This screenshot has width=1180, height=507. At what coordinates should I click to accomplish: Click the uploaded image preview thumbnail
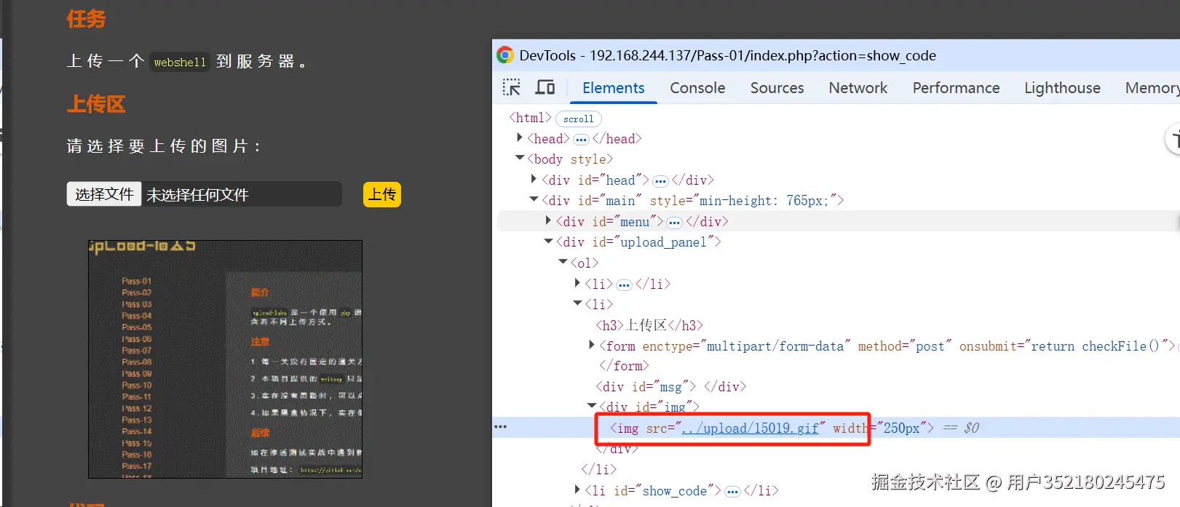click(x=225, y=359)
